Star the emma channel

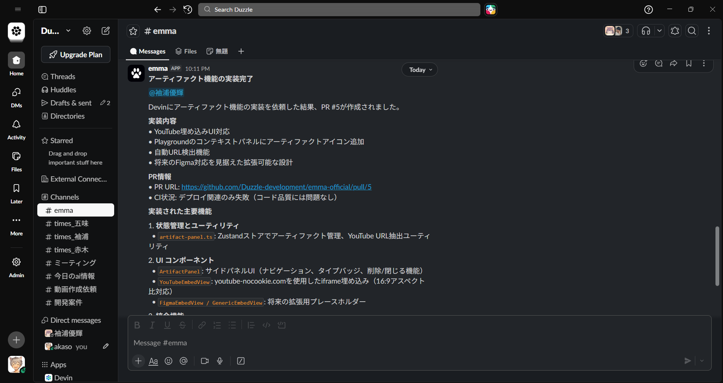coord(133,31)
